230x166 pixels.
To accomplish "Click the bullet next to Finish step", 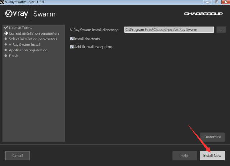I will [x=6, y=55].
